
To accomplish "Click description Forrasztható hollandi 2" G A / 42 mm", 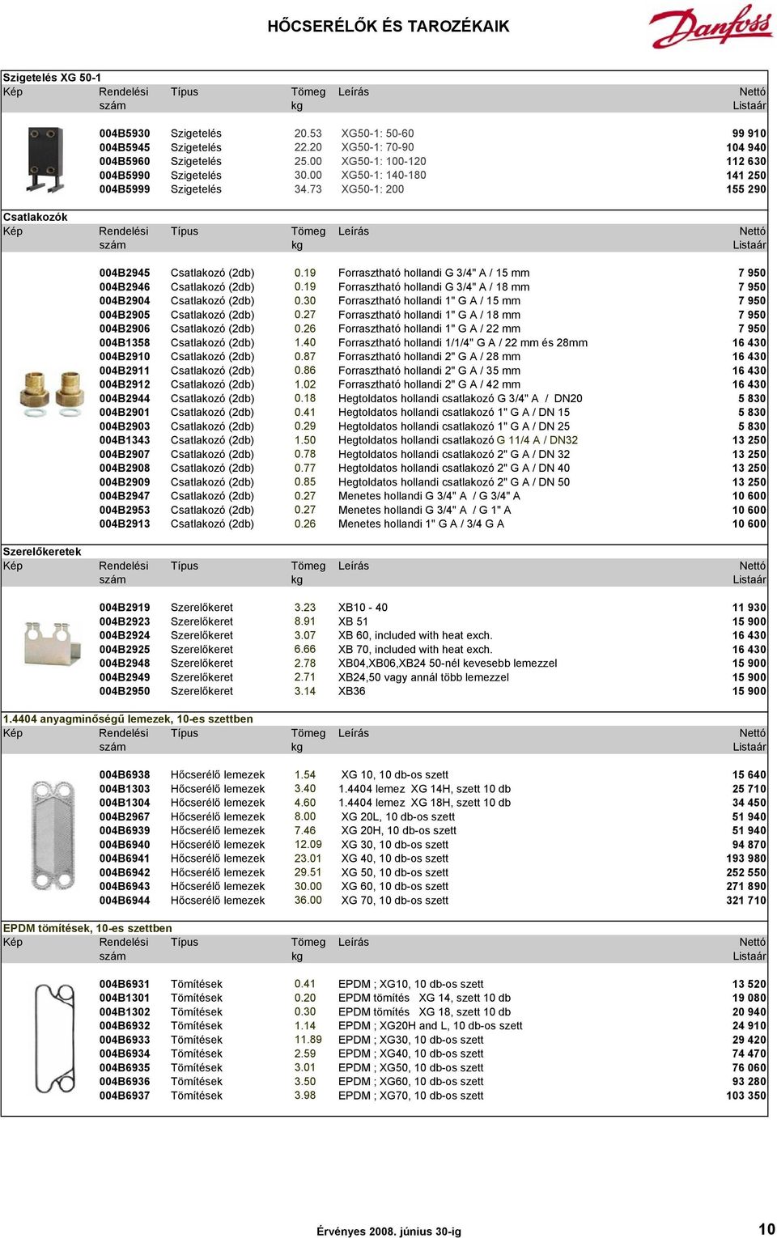I will [429, 384].
